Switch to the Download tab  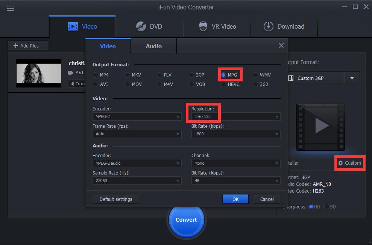(x=284, y=26)
